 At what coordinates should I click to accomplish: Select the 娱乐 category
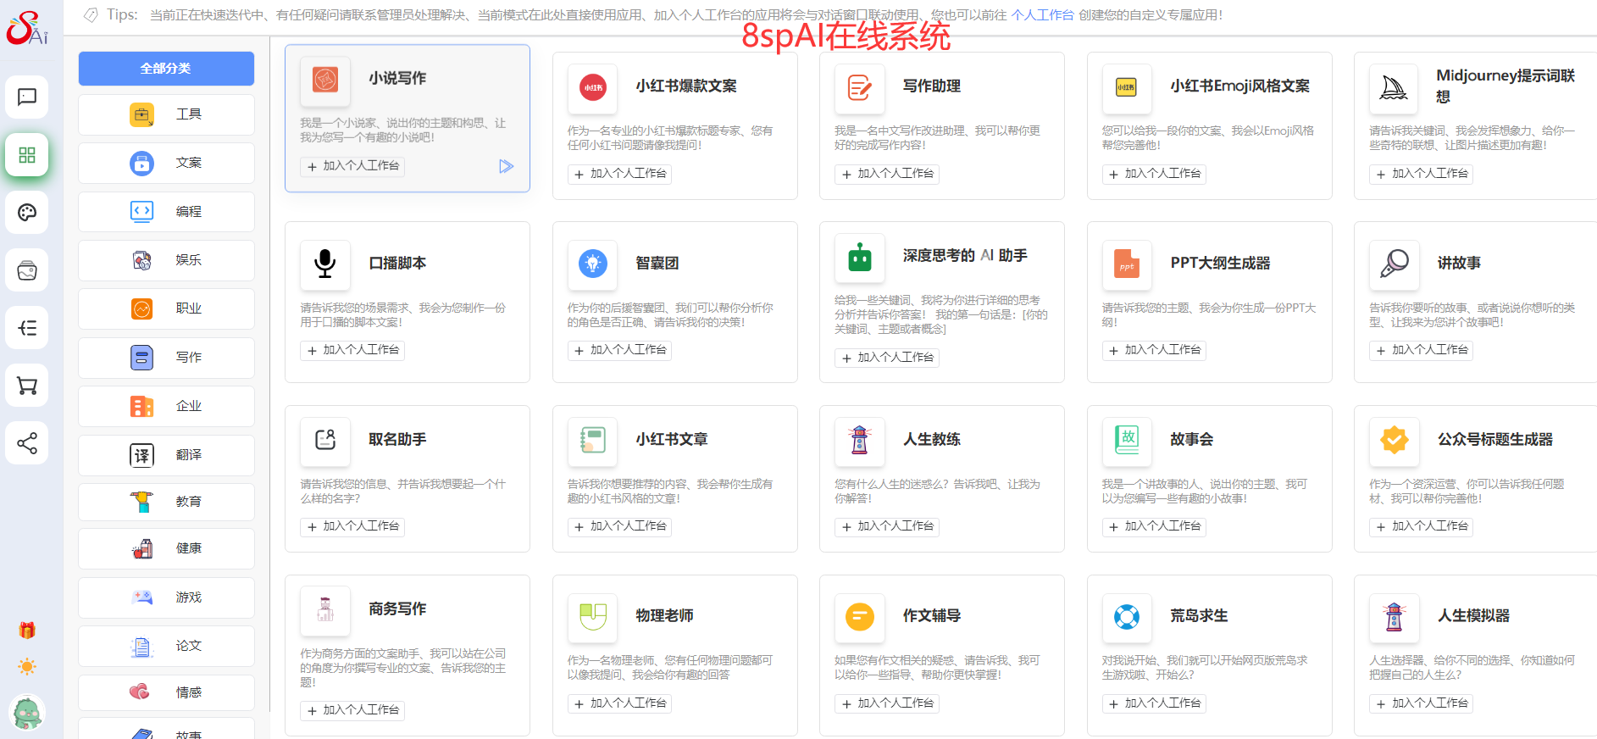(x=166, y=260)
